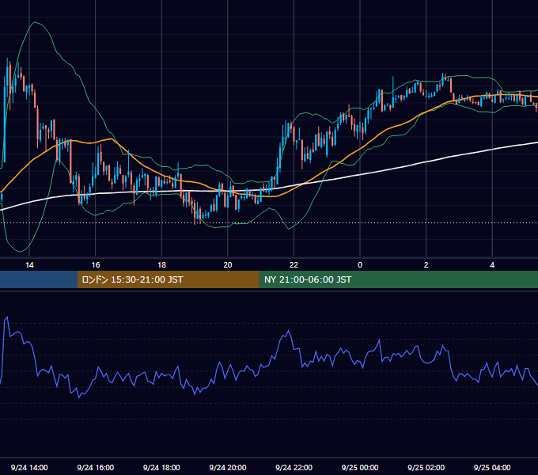538x475 pixels.
Task: Click the '9/25 00:00' time axis label
Action: 360,467
